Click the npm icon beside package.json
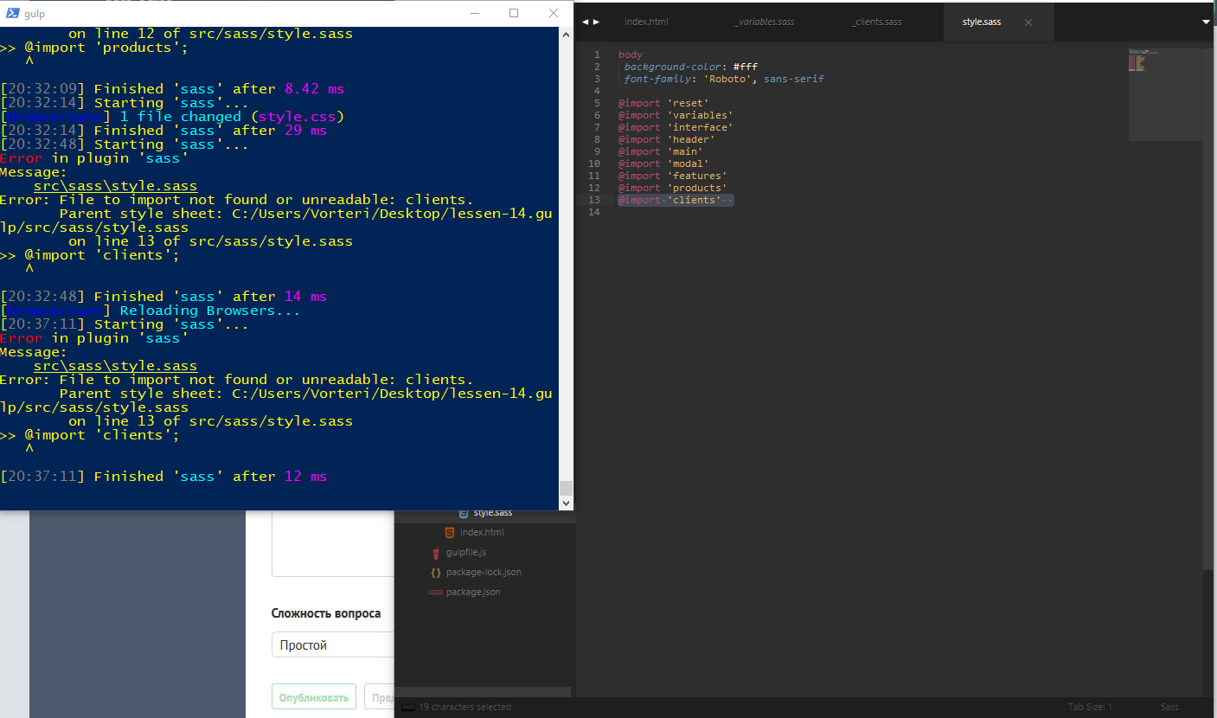 click(436, 593)
